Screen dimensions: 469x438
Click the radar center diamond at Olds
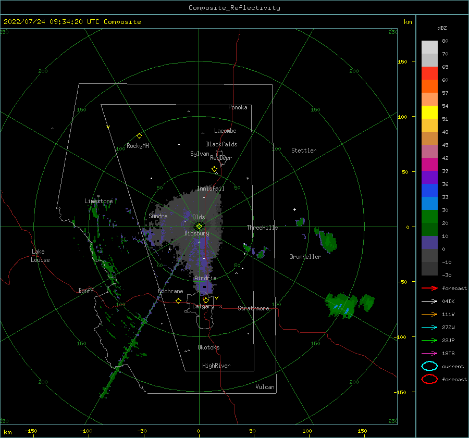199,227
